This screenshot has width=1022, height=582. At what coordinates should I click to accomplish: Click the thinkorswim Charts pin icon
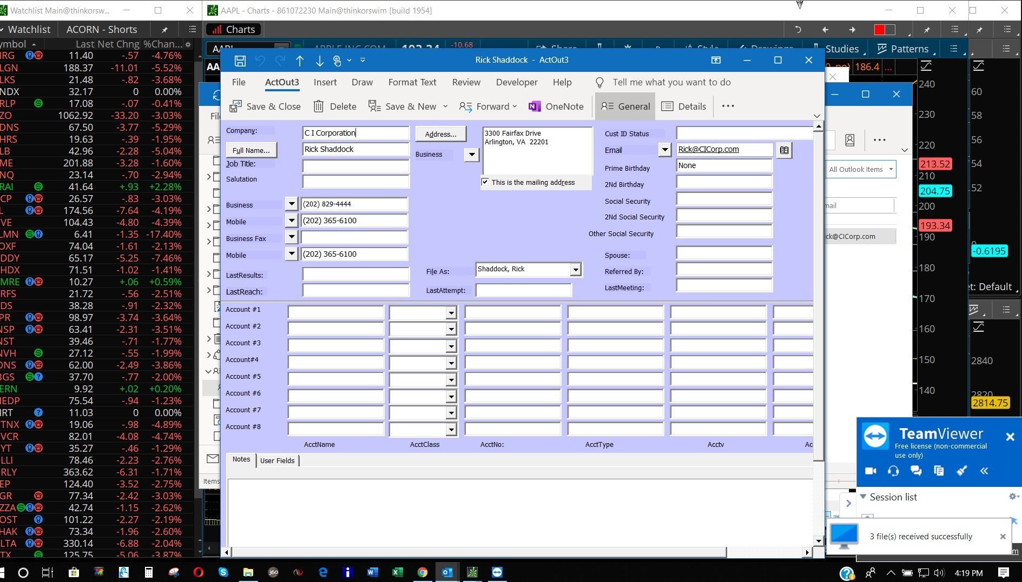(x=927, y=30)
